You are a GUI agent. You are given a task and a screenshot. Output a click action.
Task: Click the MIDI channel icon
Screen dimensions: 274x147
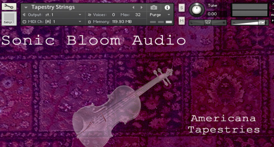24,22
